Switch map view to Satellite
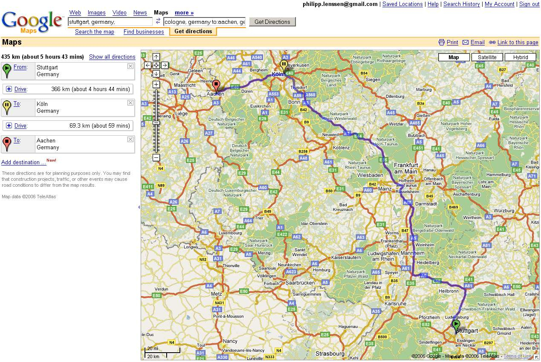 pos(487,57)
